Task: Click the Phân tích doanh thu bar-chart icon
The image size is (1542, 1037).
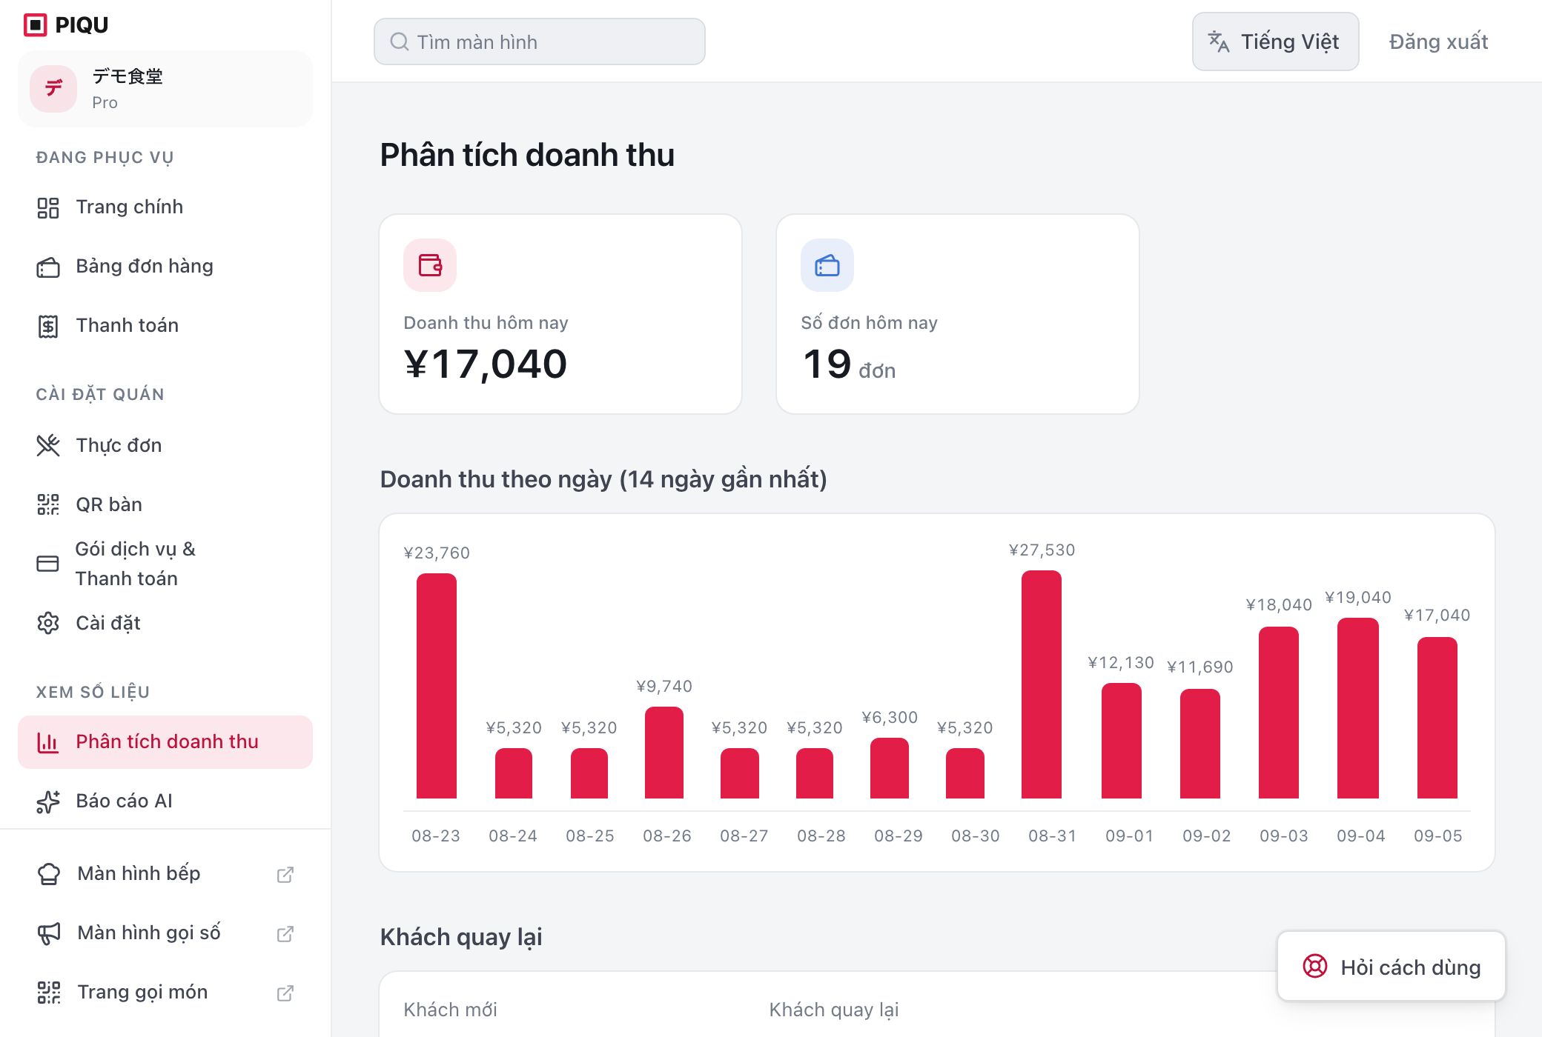Action: pos(48,742)
